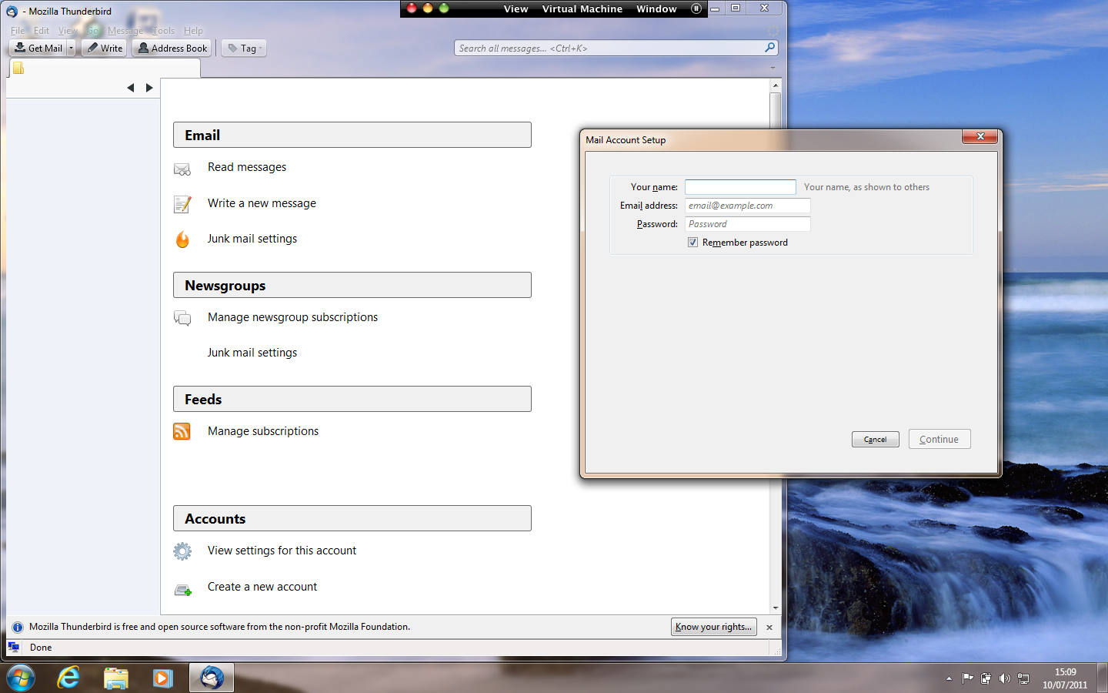1108x693 pixels.
Task: Click the Manage newsgroup subscriptions icon
Action: point(182,318)
